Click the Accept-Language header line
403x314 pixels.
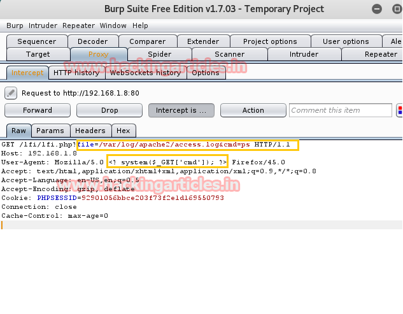pos(70,180)
